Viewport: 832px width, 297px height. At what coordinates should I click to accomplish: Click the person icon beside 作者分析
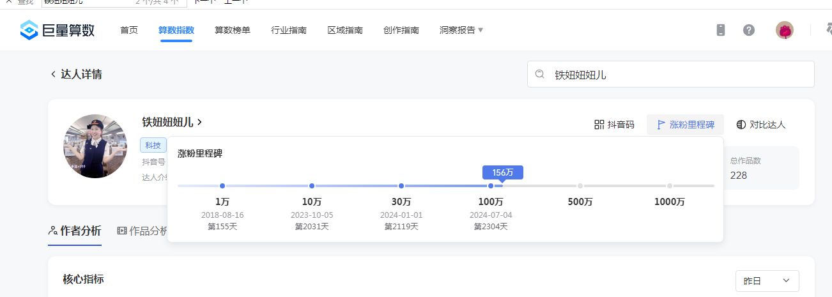click(53, 231)
